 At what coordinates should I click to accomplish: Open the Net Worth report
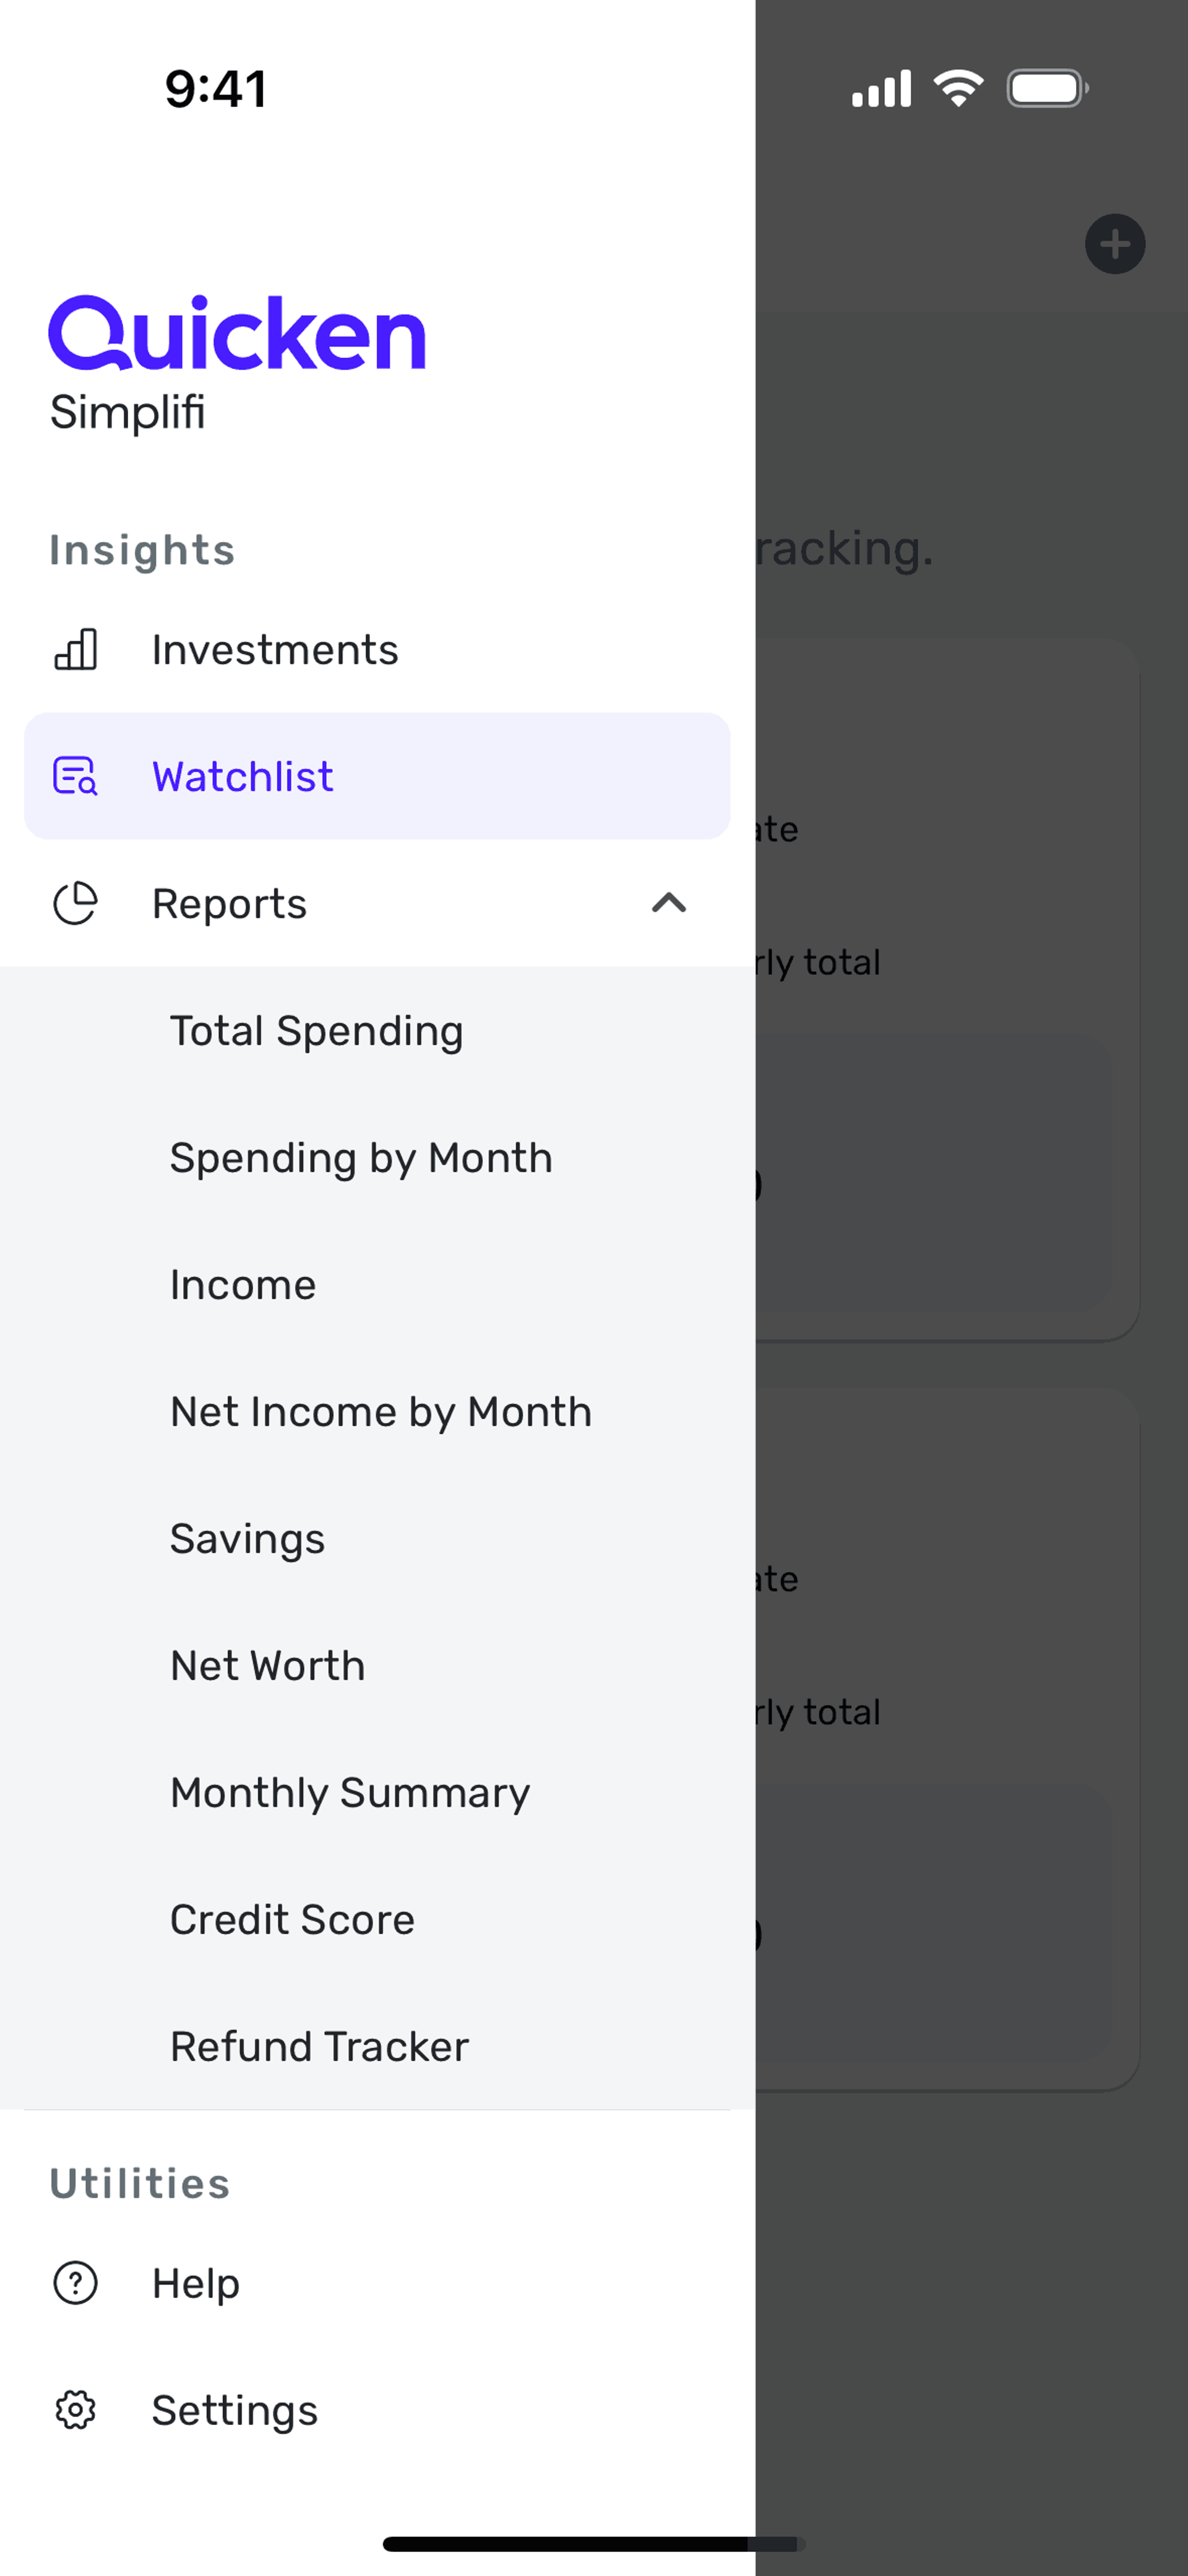[377, 1666]
